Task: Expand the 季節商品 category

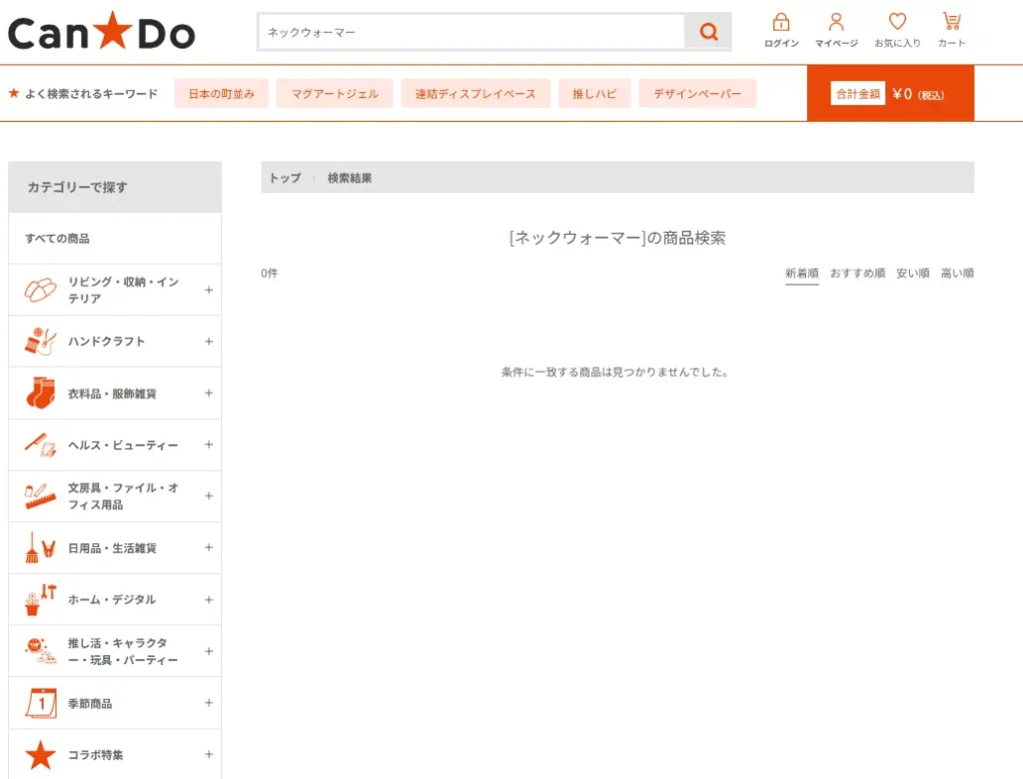Action: pyautogui.click(x=208, y=702)
